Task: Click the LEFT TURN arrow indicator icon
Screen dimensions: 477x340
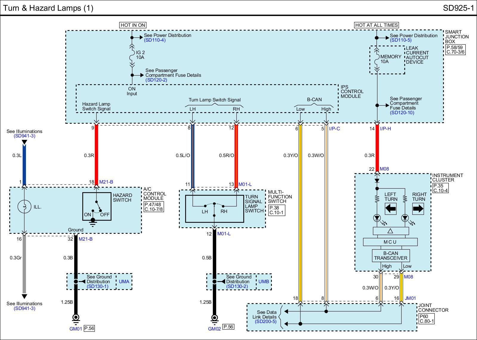Action: (391, 209)
